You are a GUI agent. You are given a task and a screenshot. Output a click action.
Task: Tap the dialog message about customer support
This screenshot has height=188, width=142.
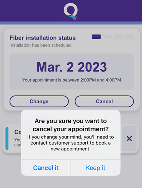point(70,143)
